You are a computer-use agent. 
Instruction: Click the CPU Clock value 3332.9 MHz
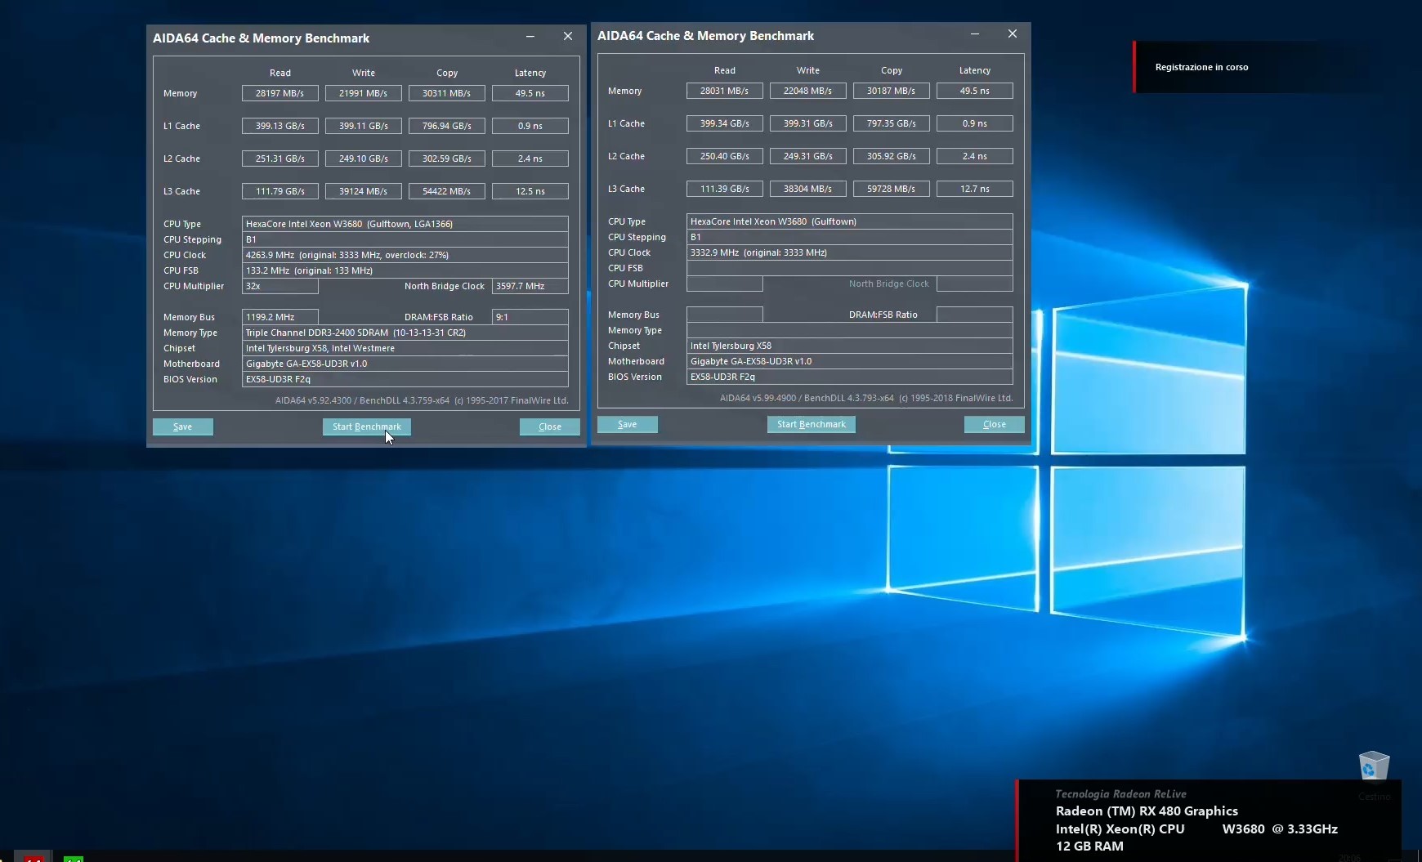[850, 252]
